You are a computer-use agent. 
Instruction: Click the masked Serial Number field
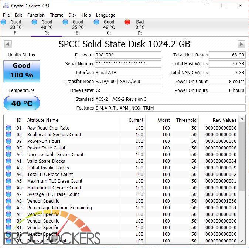[128, 64]
